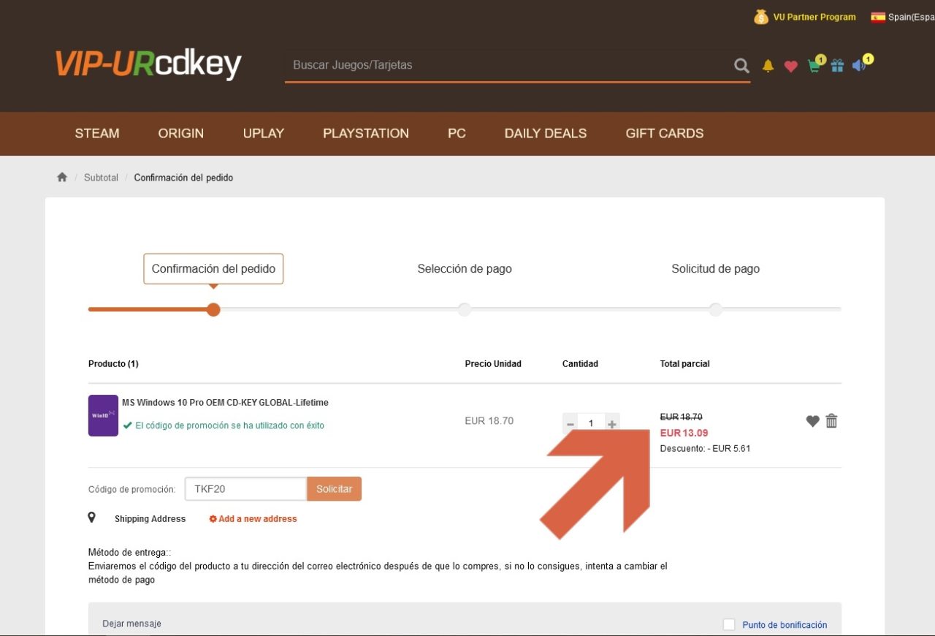This screenshot has width=935, height=636.
Task: Increase quantity with plus button
Action: coord(612,423)
